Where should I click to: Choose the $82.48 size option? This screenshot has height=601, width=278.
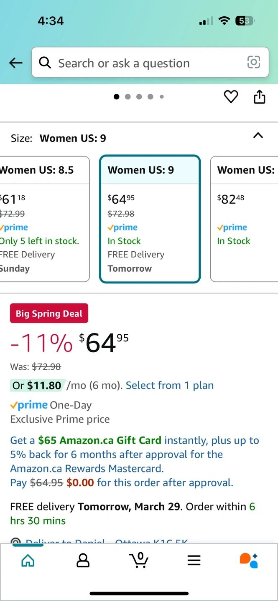245,219
